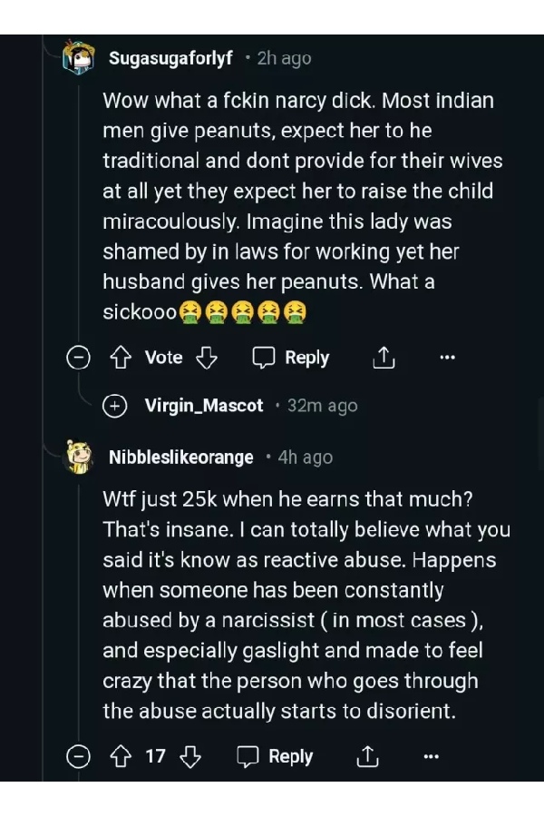Open Virgin_Mascot user profile

pos(204,406)
